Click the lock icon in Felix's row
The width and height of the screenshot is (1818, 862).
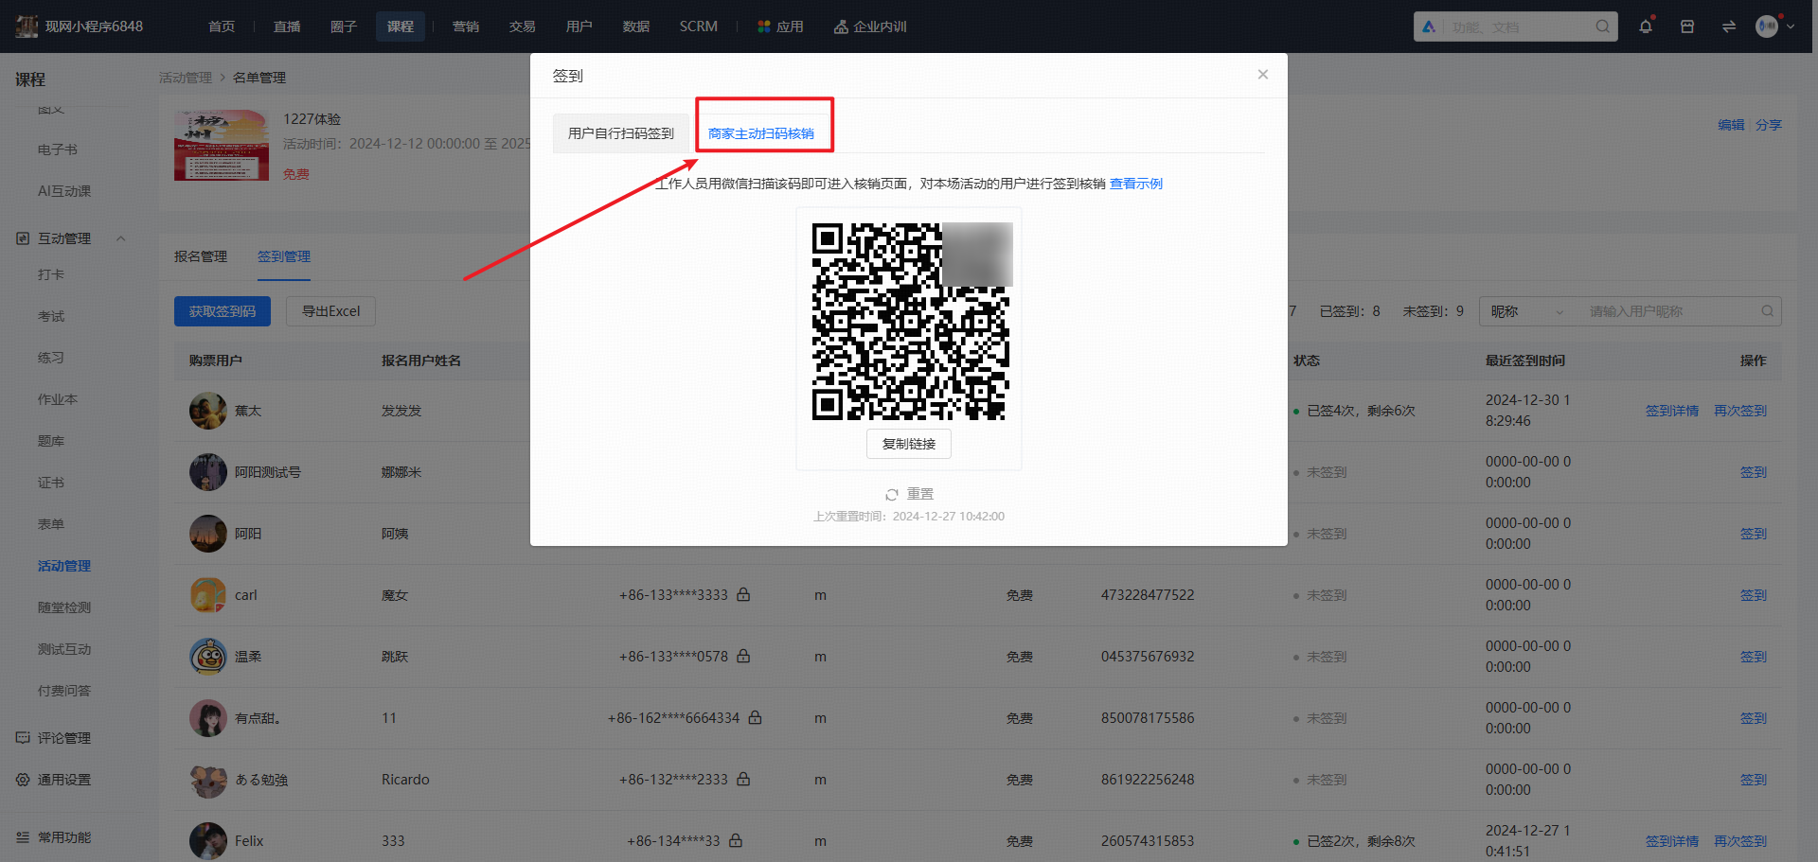click(x=736, y=841)
